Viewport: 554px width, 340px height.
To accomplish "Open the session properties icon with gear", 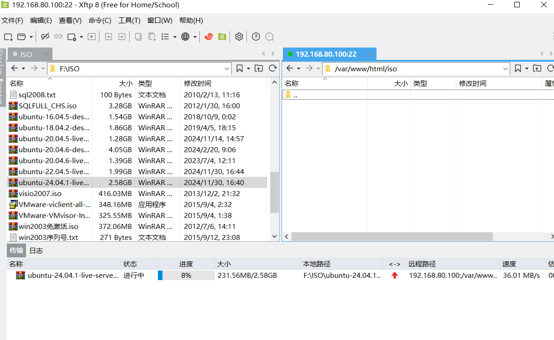I will 72,37.
